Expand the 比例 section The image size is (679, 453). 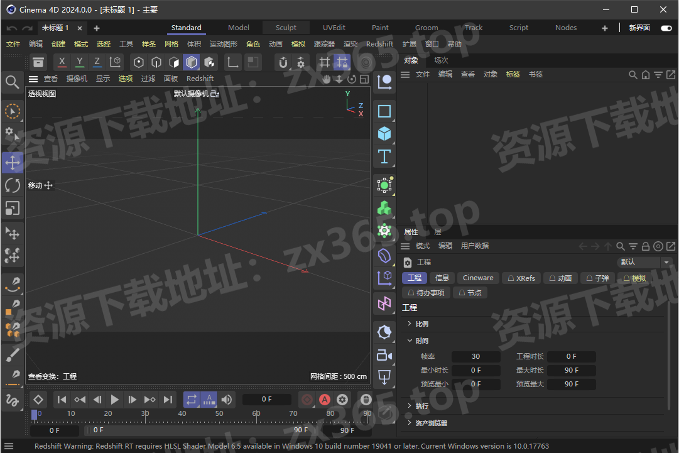click(x=409, y=324)
